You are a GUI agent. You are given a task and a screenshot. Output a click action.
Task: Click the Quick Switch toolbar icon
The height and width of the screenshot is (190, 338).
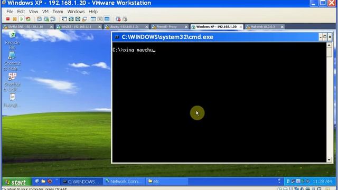71,19
